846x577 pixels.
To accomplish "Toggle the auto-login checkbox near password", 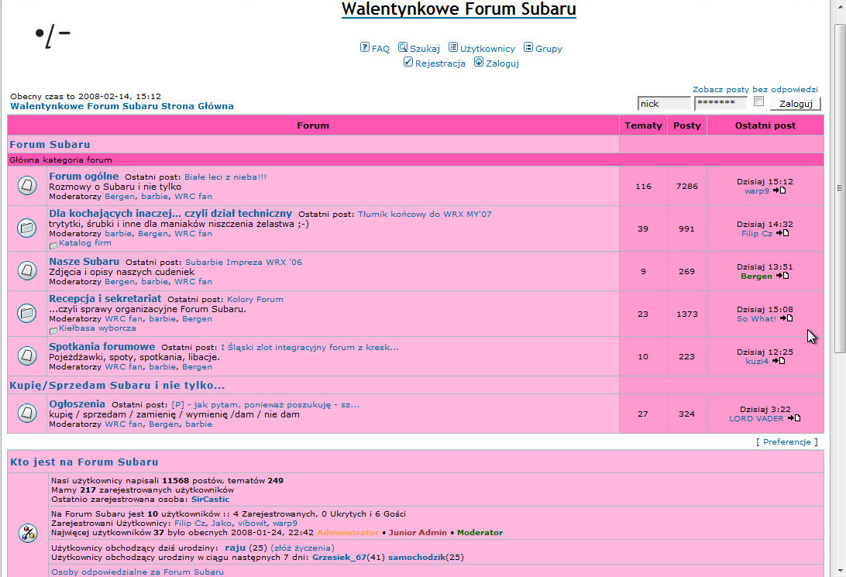I will pyautogui.click(x=759, y=102).
